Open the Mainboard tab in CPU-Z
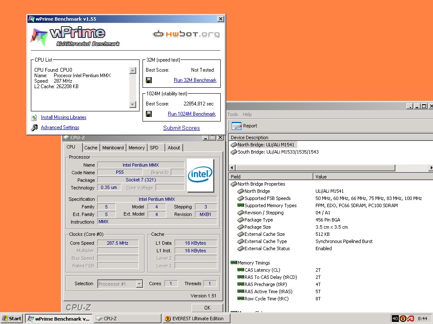Image resolution: width=433 pixels, height=324 pixels. click(113, 148)
